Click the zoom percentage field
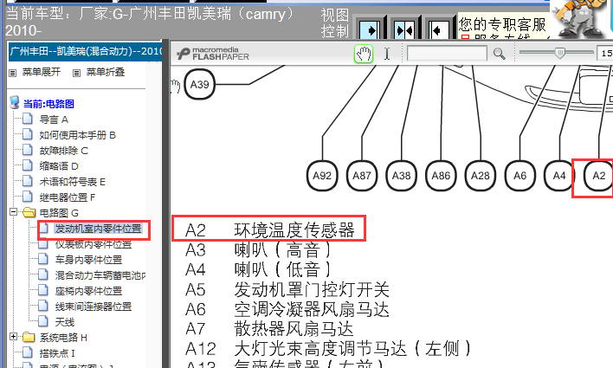This screenshot has height=368, width=613. [605, 54]
